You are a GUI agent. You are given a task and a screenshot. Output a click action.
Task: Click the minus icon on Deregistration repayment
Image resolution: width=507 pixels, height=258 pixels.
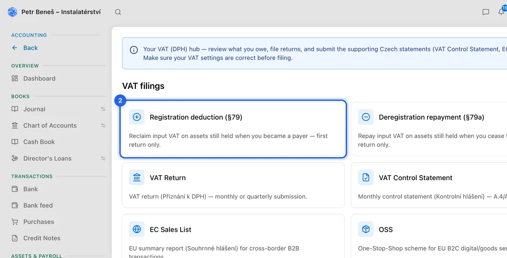pyautogui.click(x=366, y=117)
